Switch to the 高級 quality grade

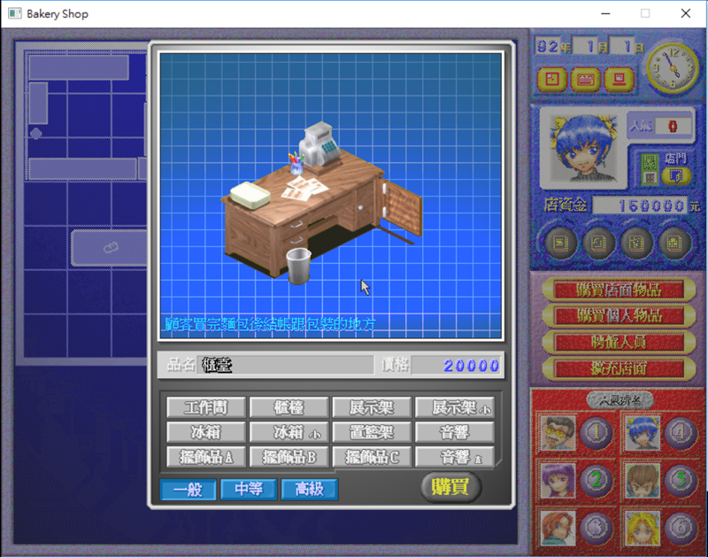(x=309, y=490)
